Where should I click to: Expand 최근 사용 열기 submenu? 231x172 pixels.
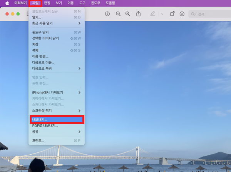(x=57, y=23)
